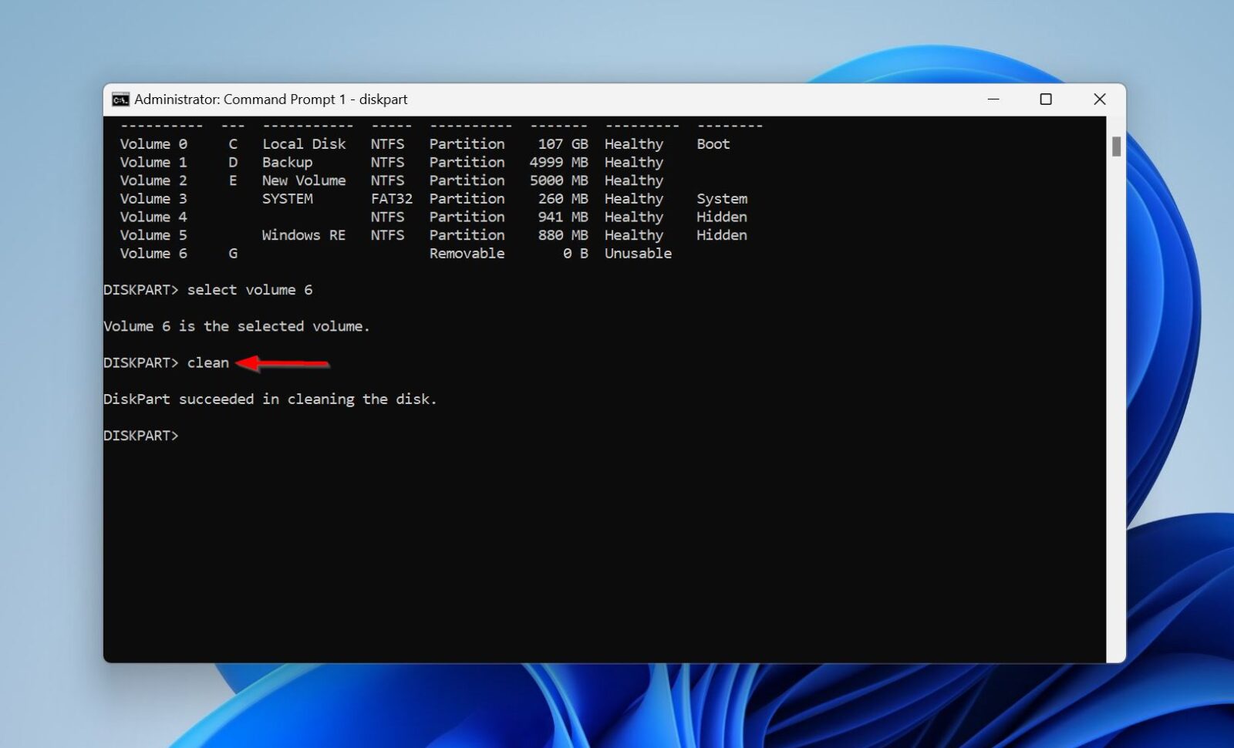Click the select volume 6 command line

click(248, 290)
